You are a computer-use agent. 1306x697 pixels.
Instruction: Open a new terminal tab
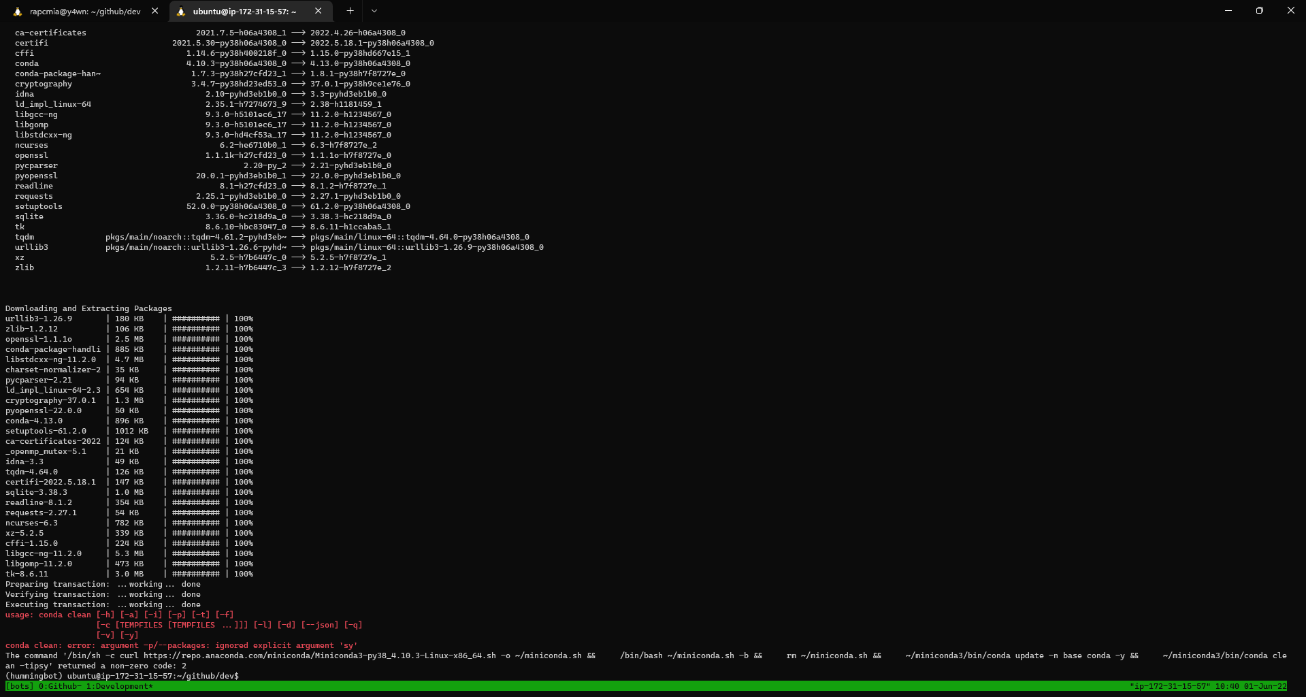pos(350,11)
